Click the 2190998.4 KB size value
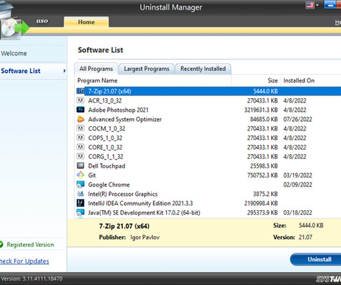This screenshot has width=341, height=285. pyautogui.click(x=261, y=203)
